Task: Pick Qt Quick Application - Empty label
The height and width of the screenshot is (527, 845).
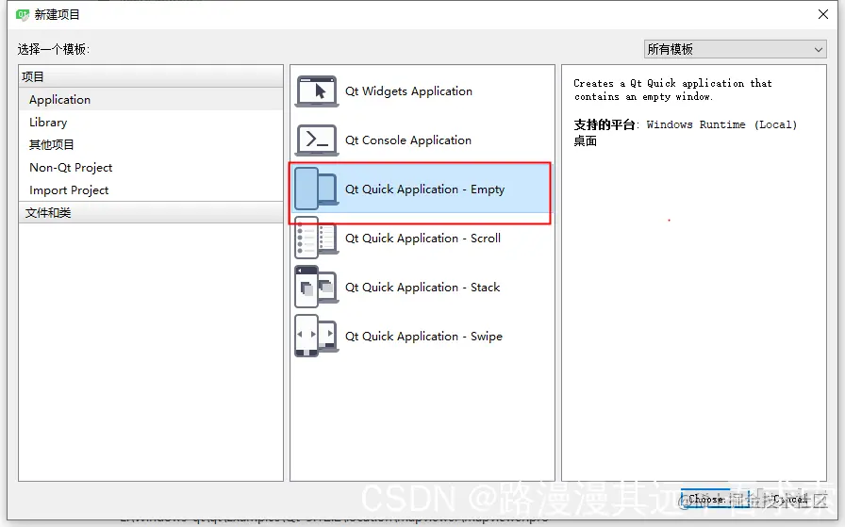Action: tap(424, 189)
